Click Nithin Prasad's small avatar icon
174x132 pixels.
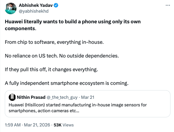click(12, 97)
